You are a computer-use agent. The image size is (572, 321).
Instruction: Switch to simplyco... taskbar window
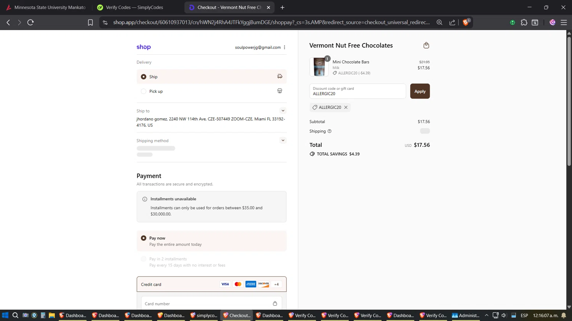pos(204,315)
